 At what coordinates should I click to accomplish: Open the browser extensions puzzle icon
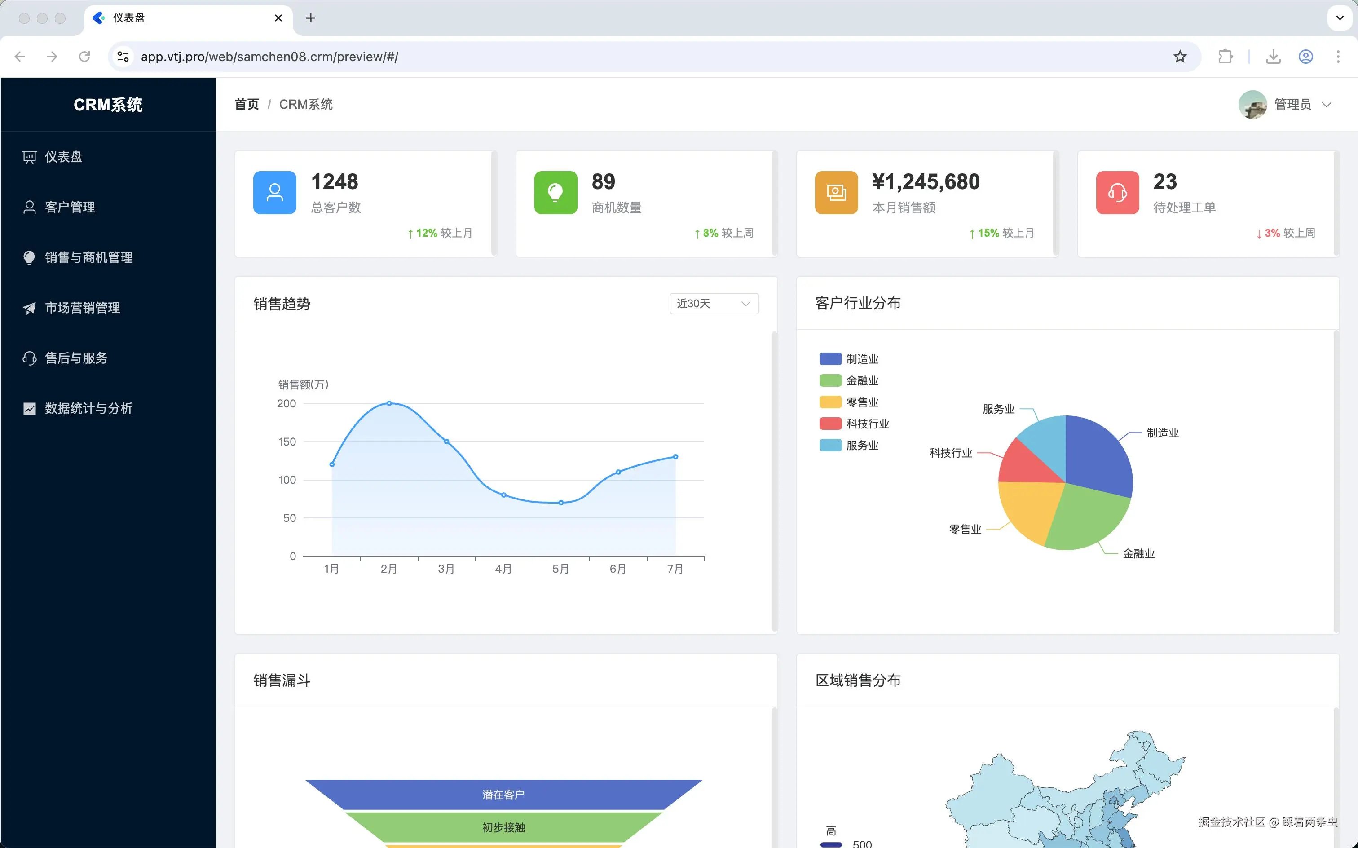1225,57
